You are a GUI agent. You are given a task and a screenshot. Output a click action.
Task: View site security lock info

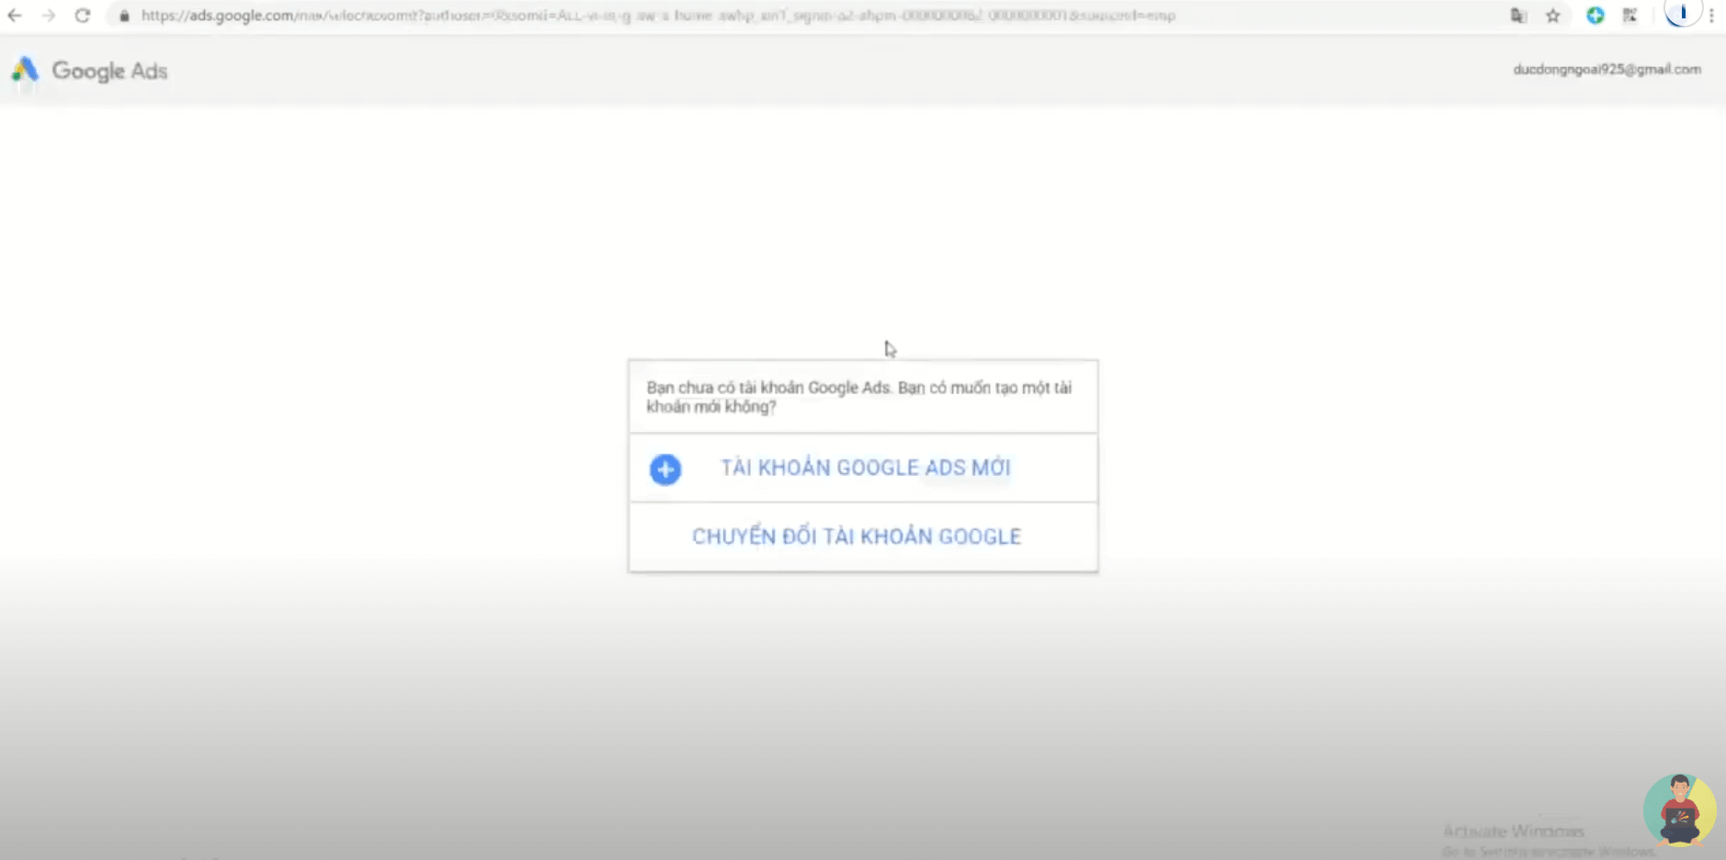click(x=124, y=16)
